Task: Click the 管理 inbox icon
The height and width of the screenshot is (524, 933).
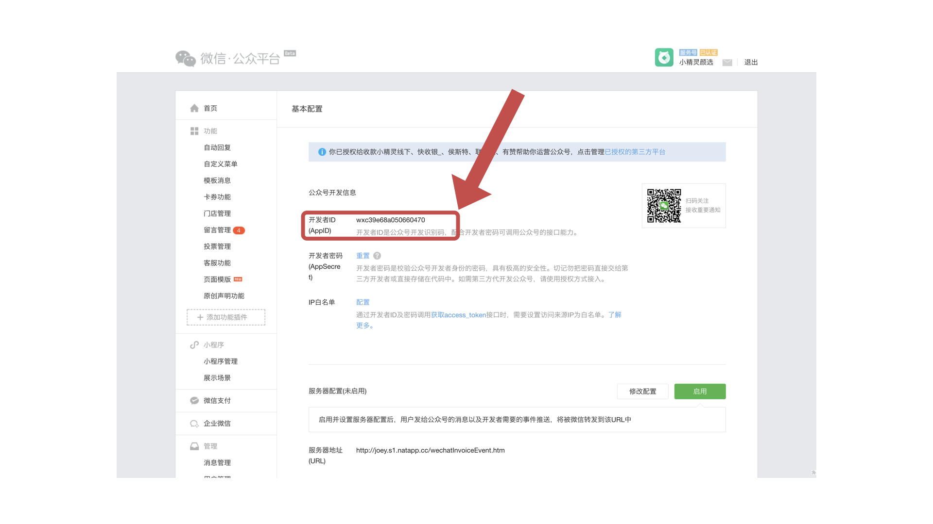Action: [x=194, y=446]
